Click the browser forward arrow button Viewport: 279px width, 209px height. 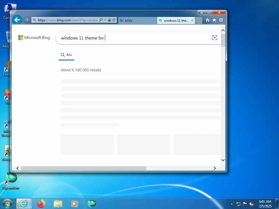pyautogui.click(x=26, y=20)
